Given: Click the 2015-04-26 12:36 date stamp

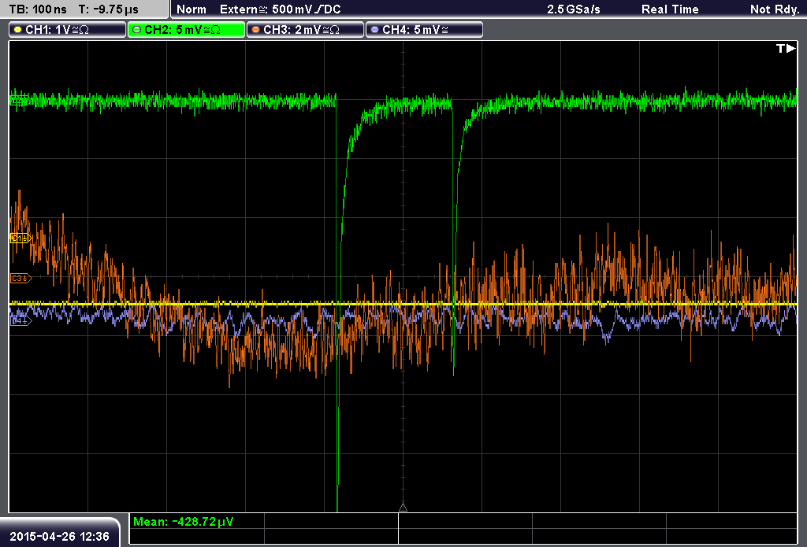Looking at the screenshot, I should 59,536.
